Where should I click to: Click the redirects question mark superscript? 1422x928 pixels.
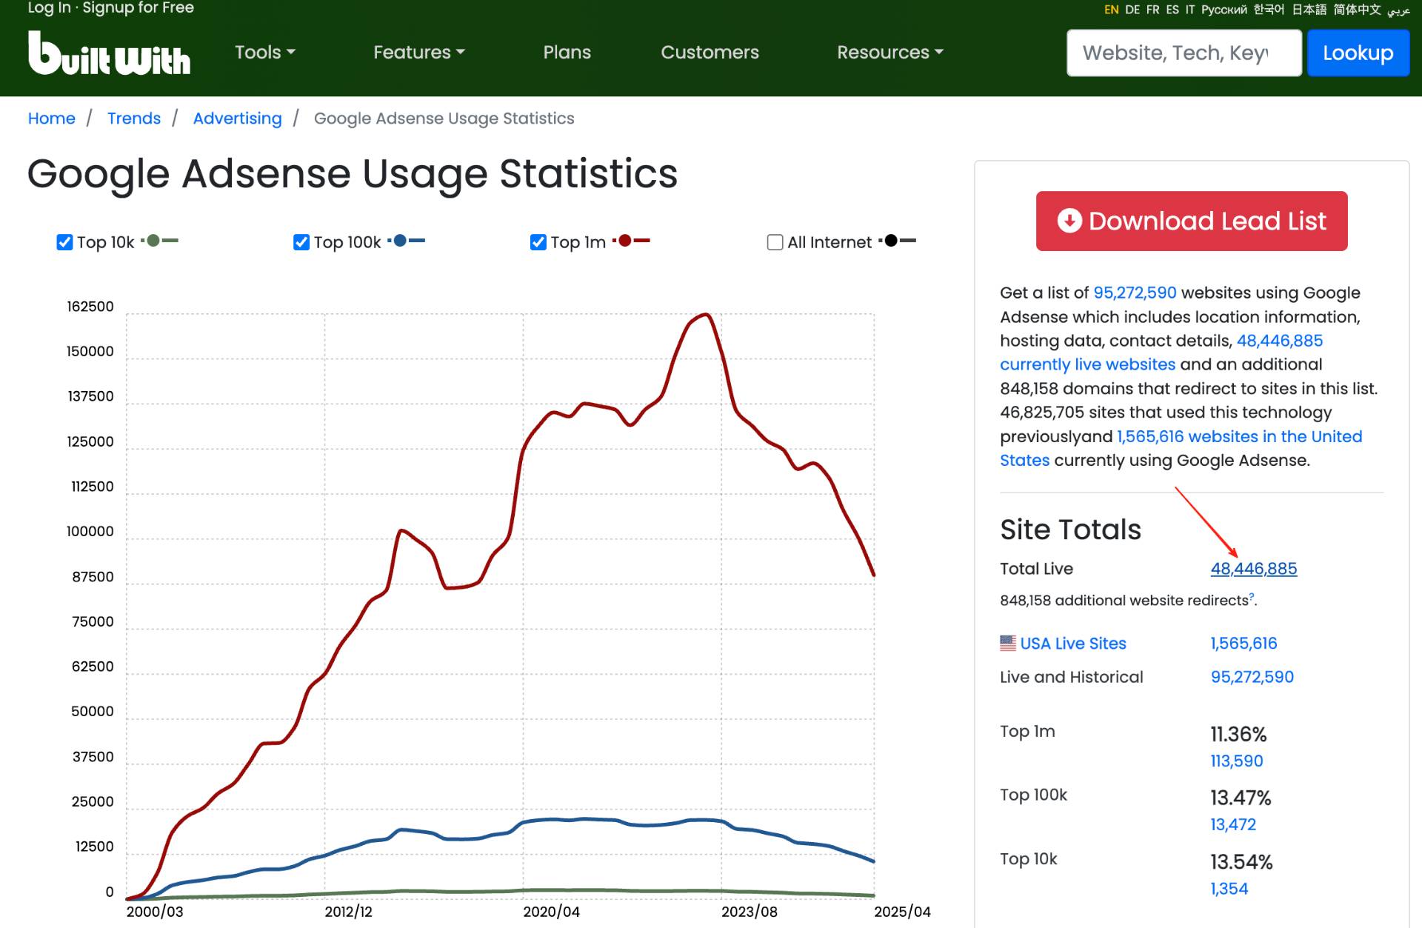click(1252, 596)
